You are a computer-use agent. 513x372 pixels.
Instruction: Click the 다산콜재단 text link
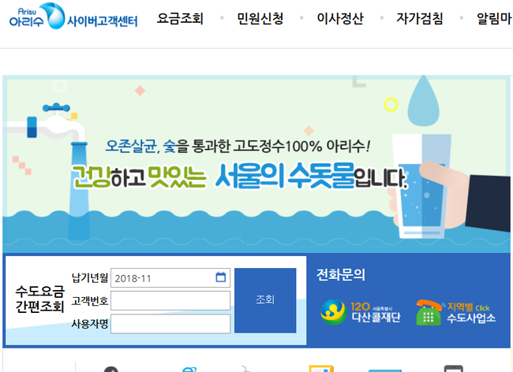point(376,317)
